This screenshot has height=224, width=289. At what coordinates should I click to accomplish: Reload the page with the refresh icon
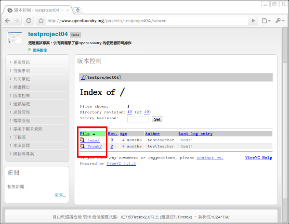28,21
